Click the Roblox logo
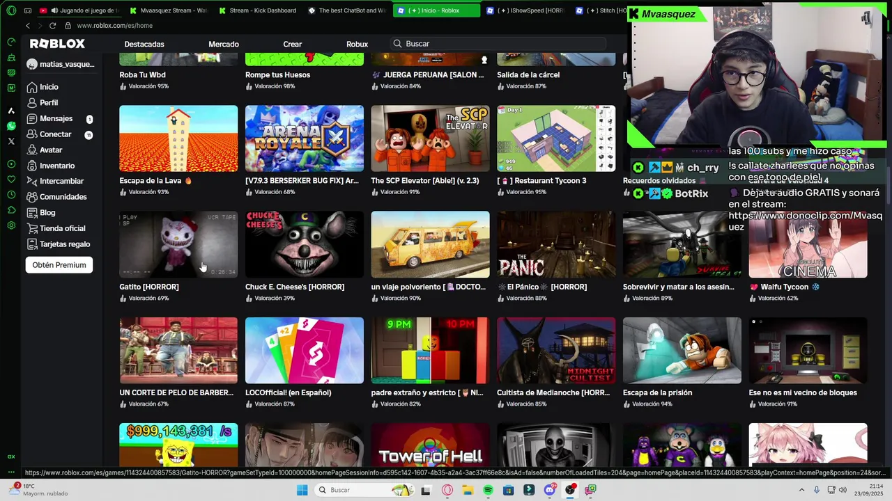The width and height of the screenshot is (892, 501). pyautogui.click(x=57, y=44)
